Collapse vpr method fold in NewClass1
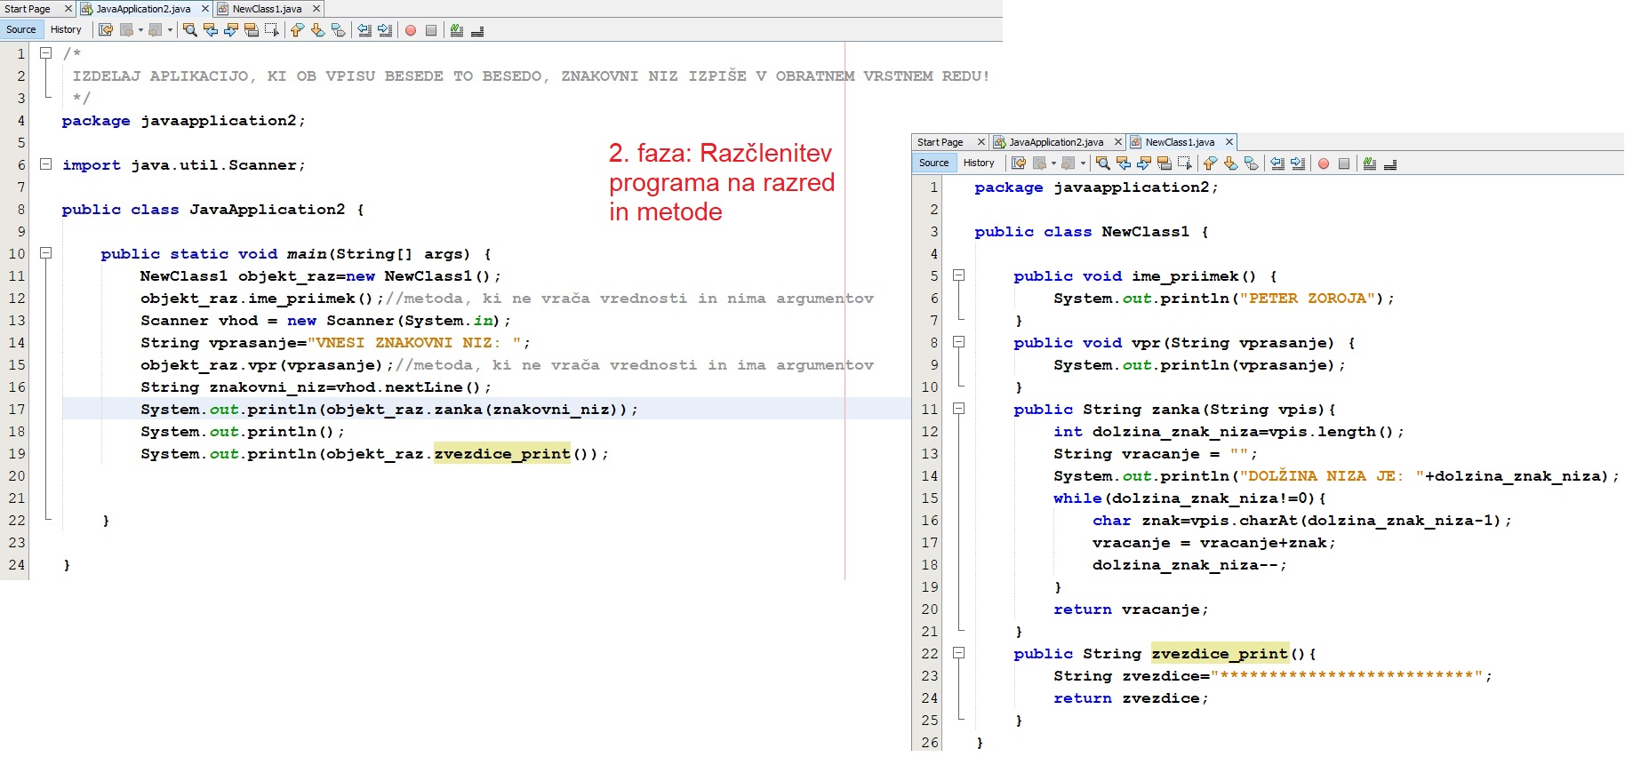This screenshot has width=1649, height=765. tap(959, 342)
